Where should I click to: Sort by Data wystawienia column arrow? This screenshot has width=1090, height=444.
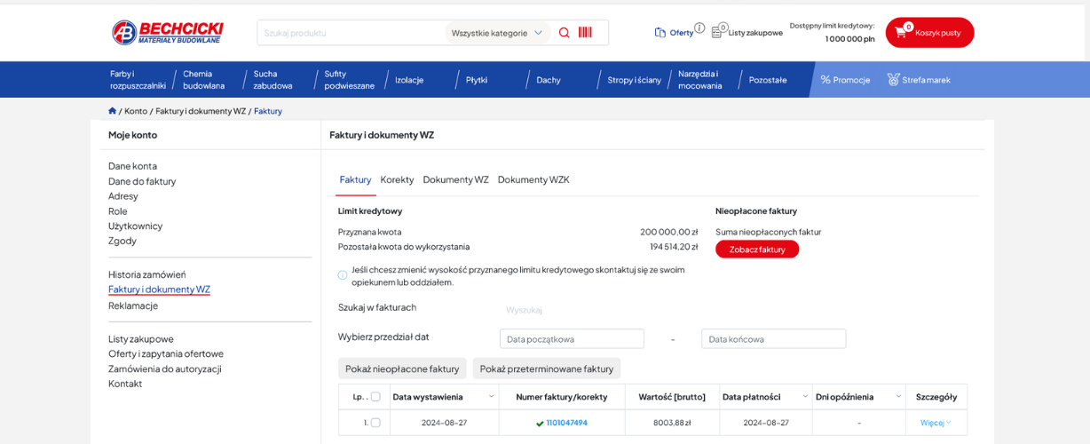pos(492,396)
